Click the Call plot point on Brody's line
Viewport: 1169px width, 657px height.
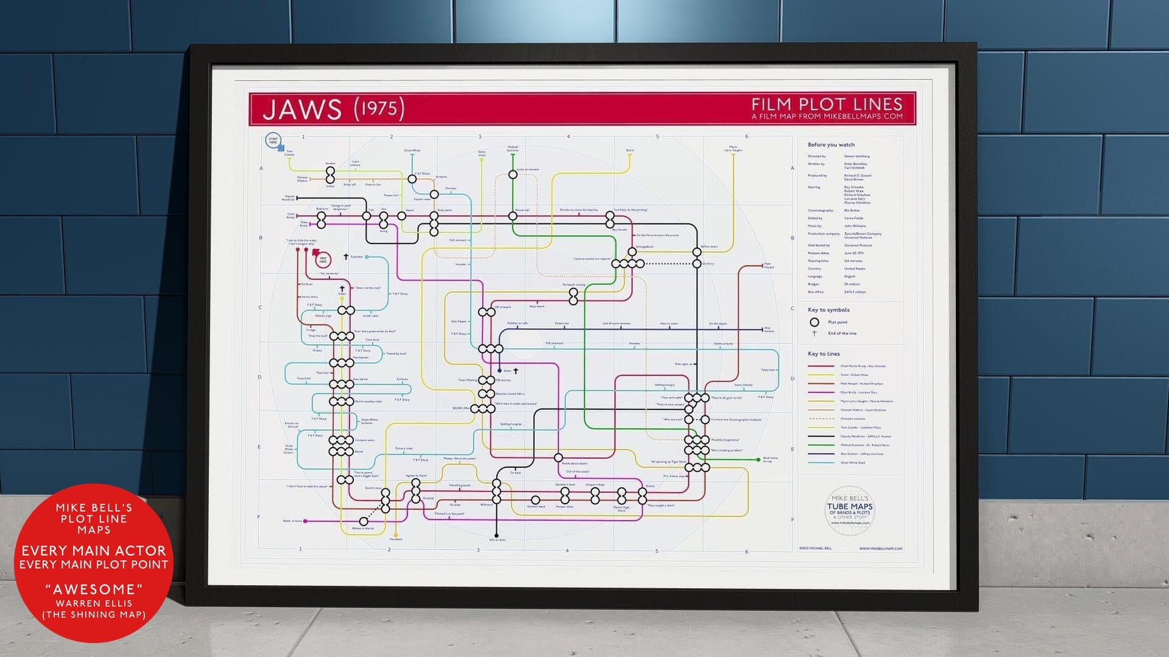366,216
